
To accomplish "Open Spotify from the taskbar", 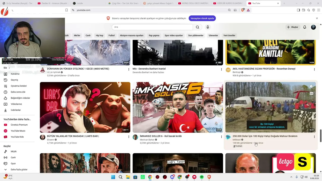I will pyautogui.click(x=202, y=177).
